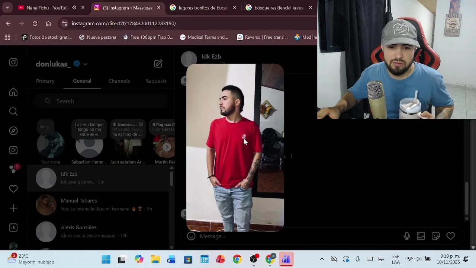The height and width of the screenshot is (268, 476).
Task: Open Chrome tab search dropdown arrow
Action: pos(7,7)
